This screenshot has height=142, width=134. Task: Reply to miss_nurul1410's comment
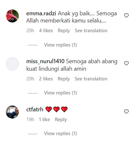point(64,79)
